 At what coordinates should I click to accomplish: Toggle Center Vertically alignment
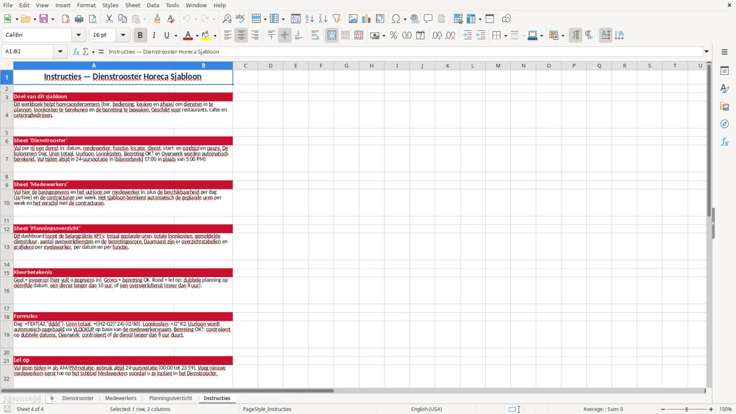click(x=285, y=36)
